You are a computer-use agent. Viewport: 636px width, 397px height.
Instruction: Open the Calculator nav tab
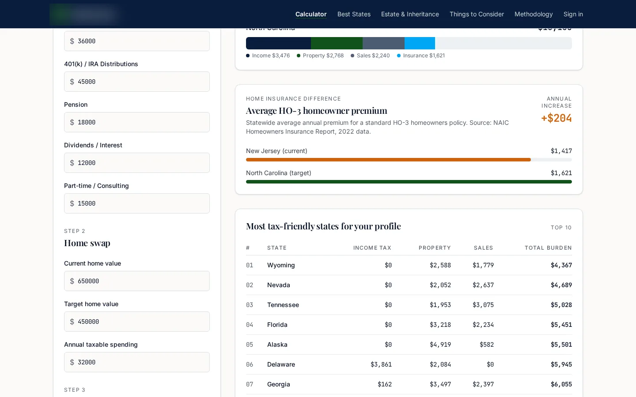tap(311, 14)
